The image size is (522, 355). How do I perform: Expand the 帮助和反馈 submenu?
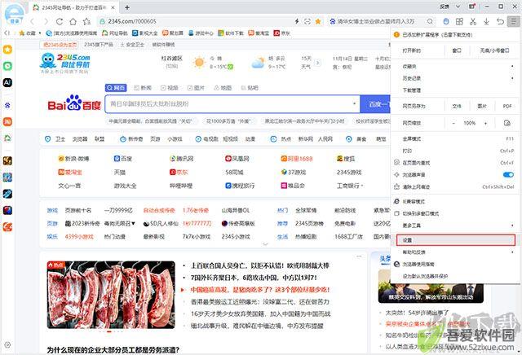512,252
